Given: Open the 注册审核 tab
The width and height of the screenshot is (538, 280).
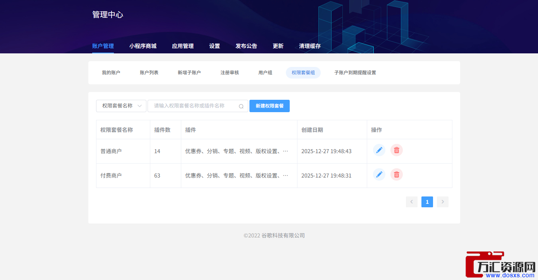Looking at the screenshot, I should (230, 73).
